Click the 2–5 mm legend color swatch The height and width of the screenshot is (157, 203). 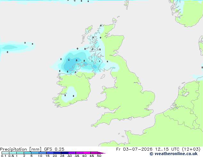(28, 153)
